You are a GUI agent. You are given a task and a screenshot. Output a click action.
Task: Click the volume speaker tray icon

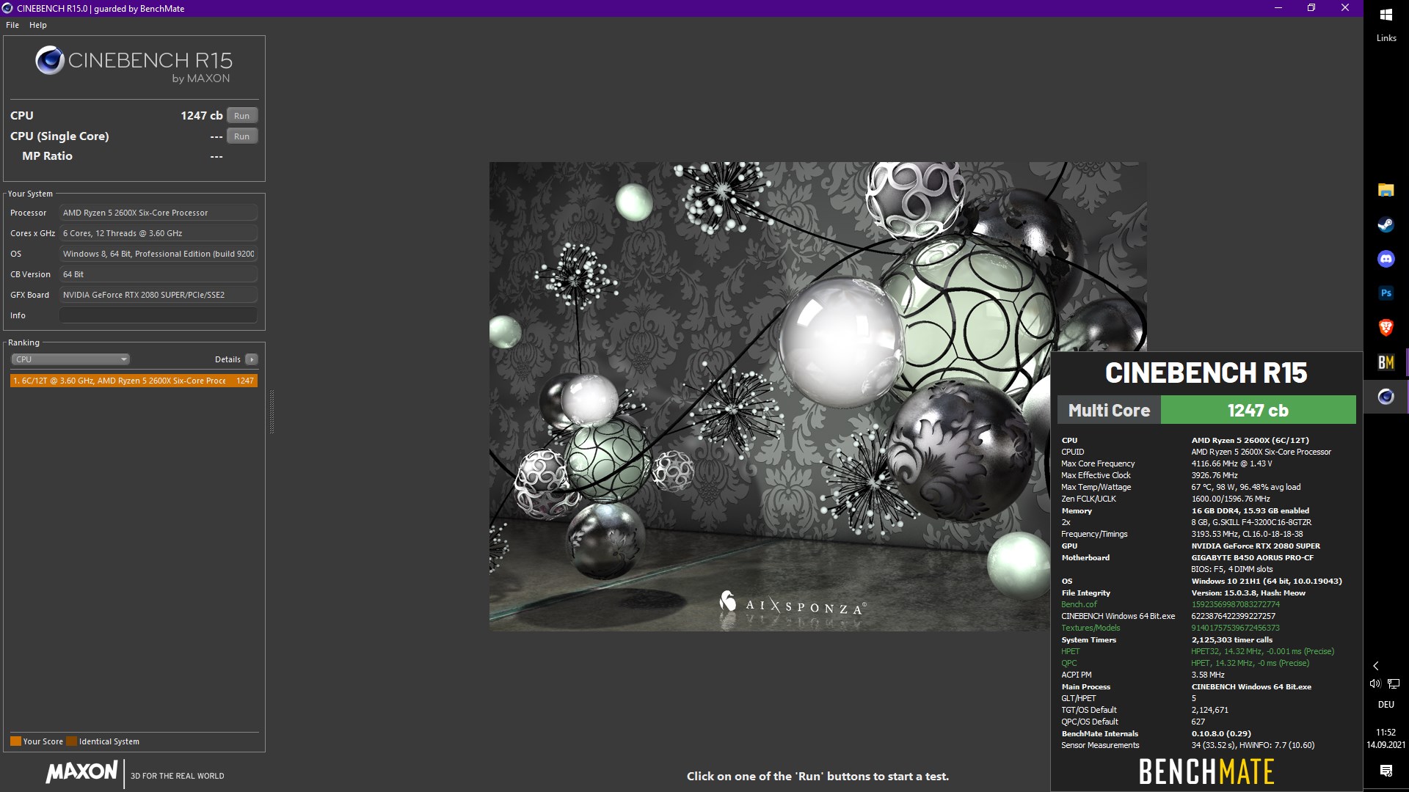tap(1375, 683)
